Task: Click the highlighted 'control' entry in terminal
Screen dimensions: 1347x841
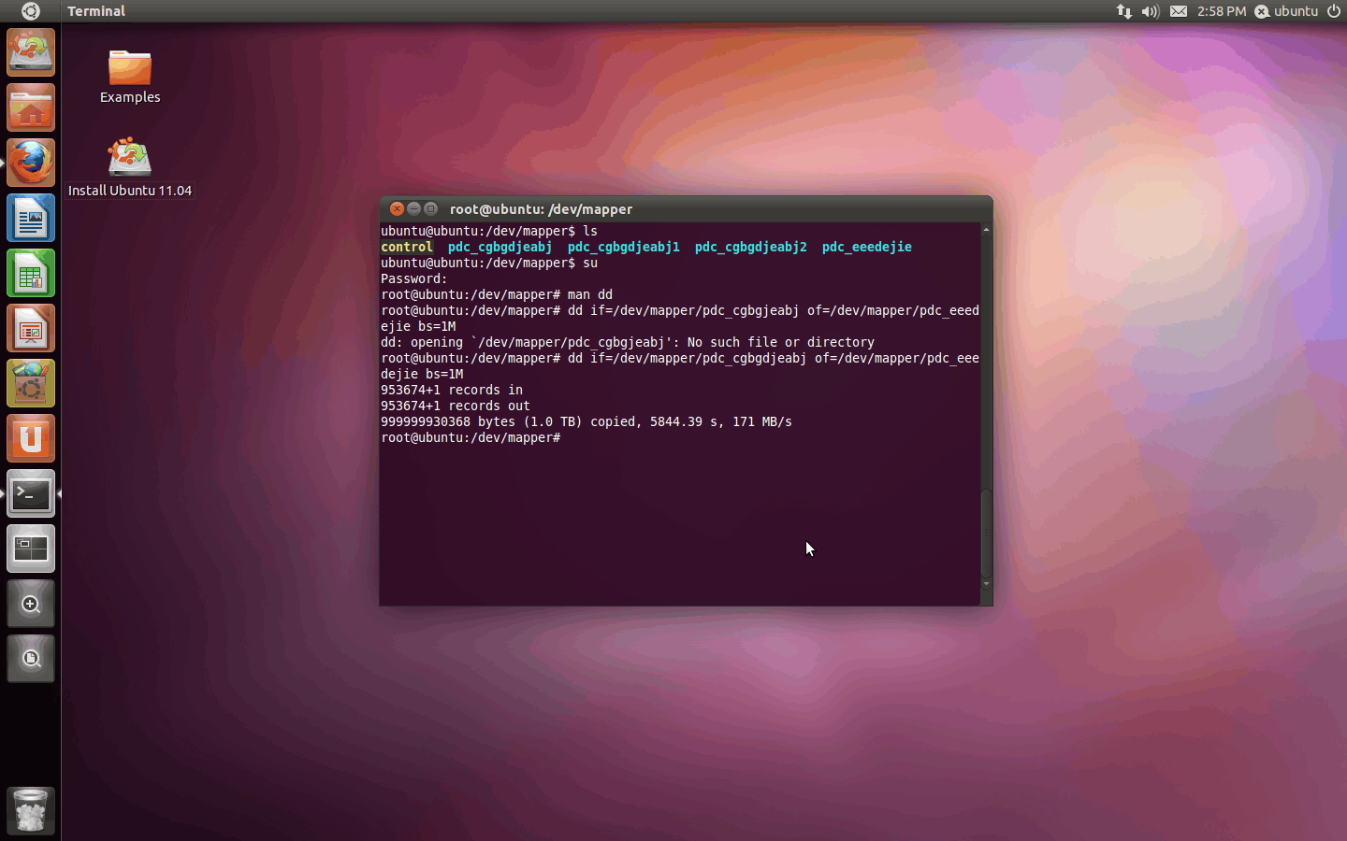Action: [407, 247]
